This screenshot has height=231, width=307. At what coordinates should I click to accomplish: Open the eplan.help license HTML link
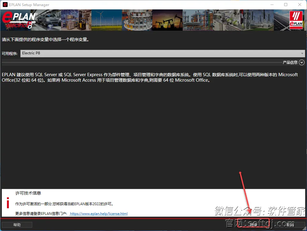[x=98, y=214]
